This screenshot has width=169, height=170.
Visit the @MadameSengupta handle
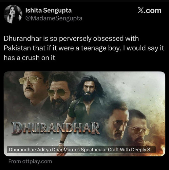(54, 18)
